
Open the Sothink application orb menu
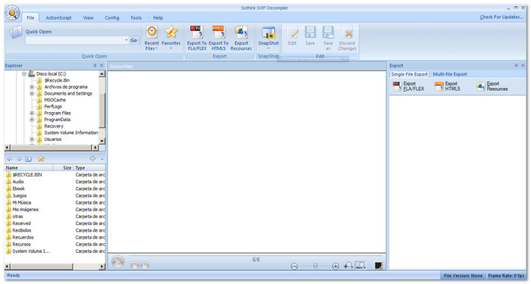[x=12, y=14]
